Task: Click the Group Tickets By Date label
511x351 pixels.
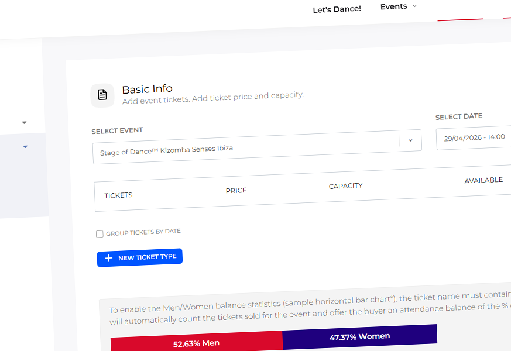Action: pos(143,232)
